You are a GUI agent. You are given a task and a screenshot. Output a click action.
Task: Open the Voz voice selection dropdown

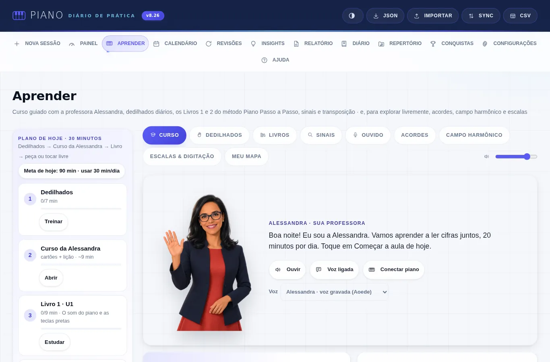tap(335, 292)
